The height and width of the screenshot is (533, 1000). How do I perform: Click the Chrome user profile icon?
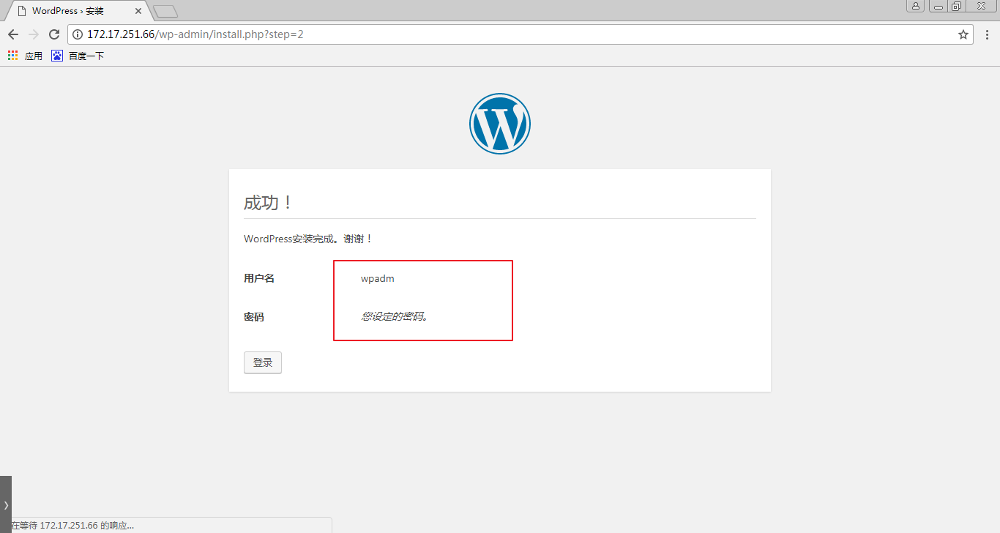pyautogui.click(x=916, y=6)
